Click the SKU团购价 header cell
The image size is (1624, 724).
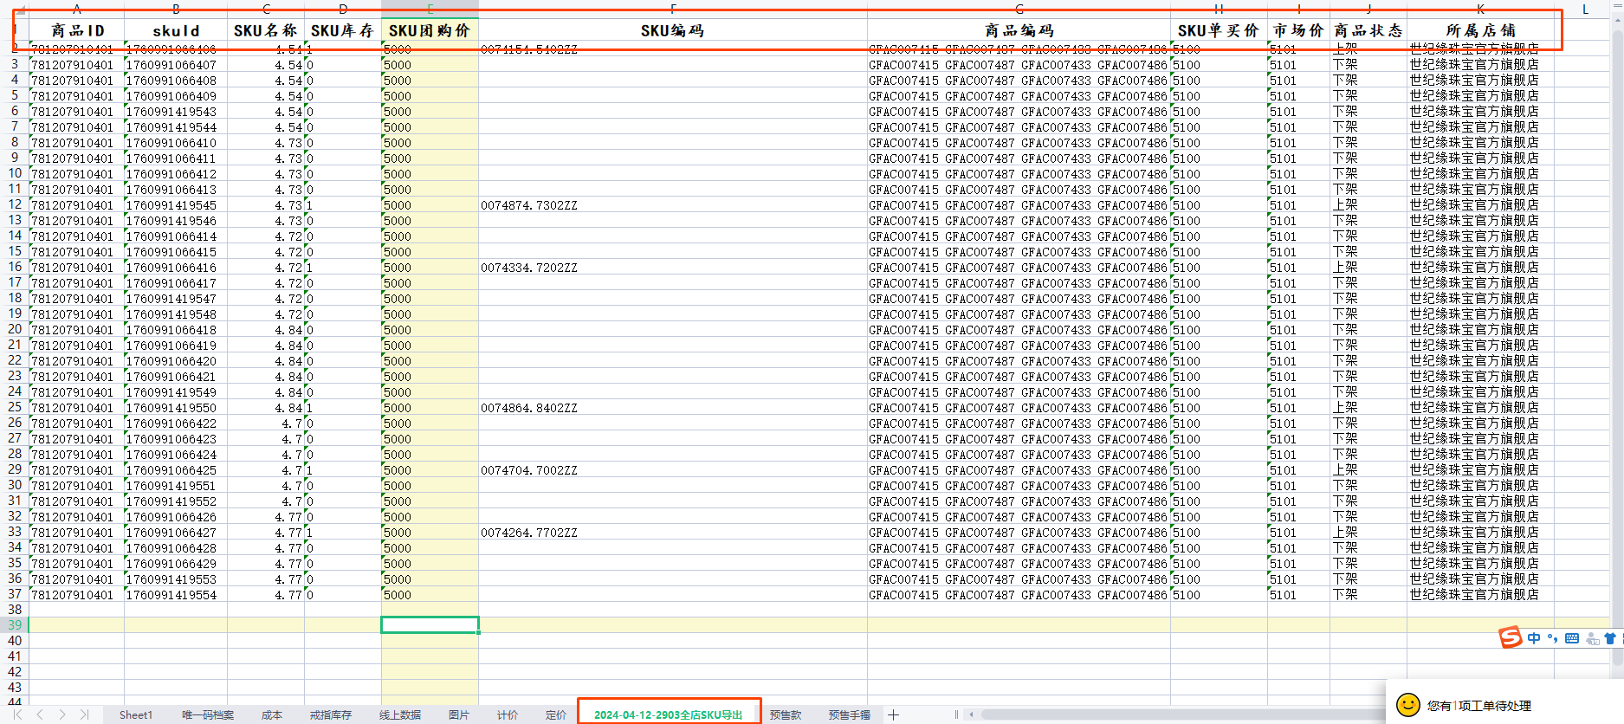pos(430,30)
